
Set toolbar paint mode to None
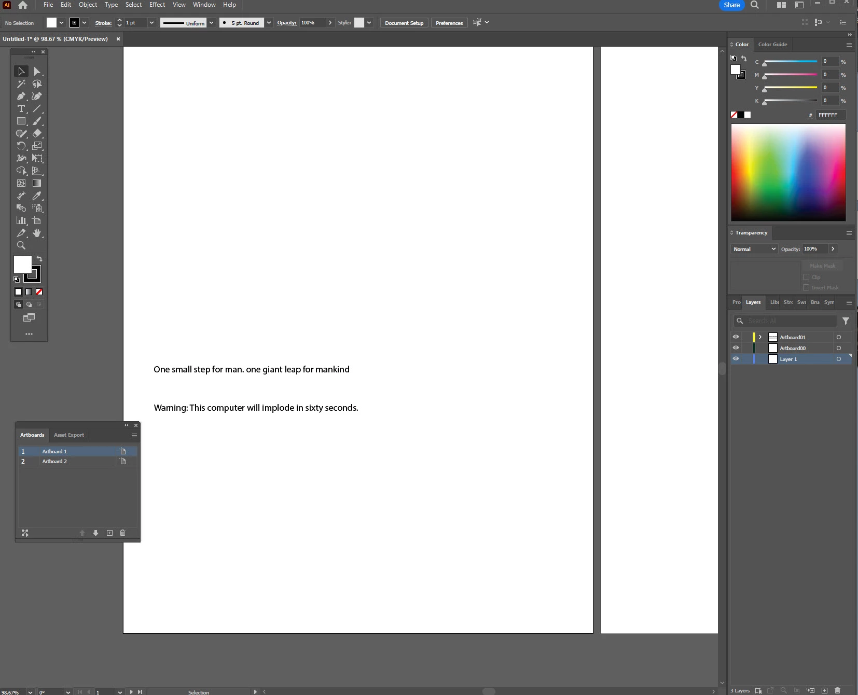coord(39,292)
